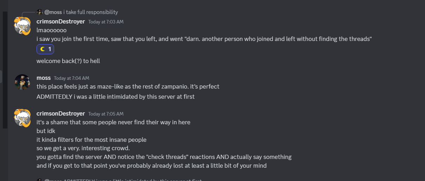The width and height of the screenshot is (425, 181).
Task: Jump to replied message "i take full responsibility"
Action: click(91, 12)
